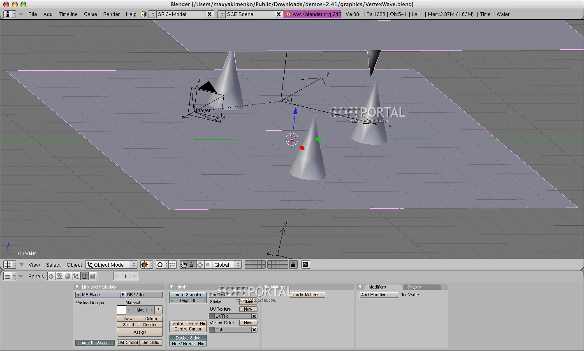Select the scale manipulator square icon
The width and height of the screenshot is (584, 351).
[x=208, y=265]
